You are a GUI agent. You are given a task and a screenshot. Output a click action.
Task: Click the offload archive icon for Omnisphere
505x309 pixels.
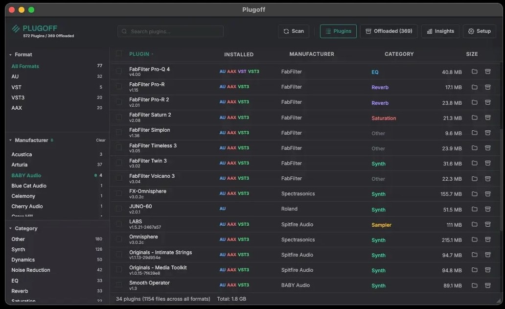[487, 239]
